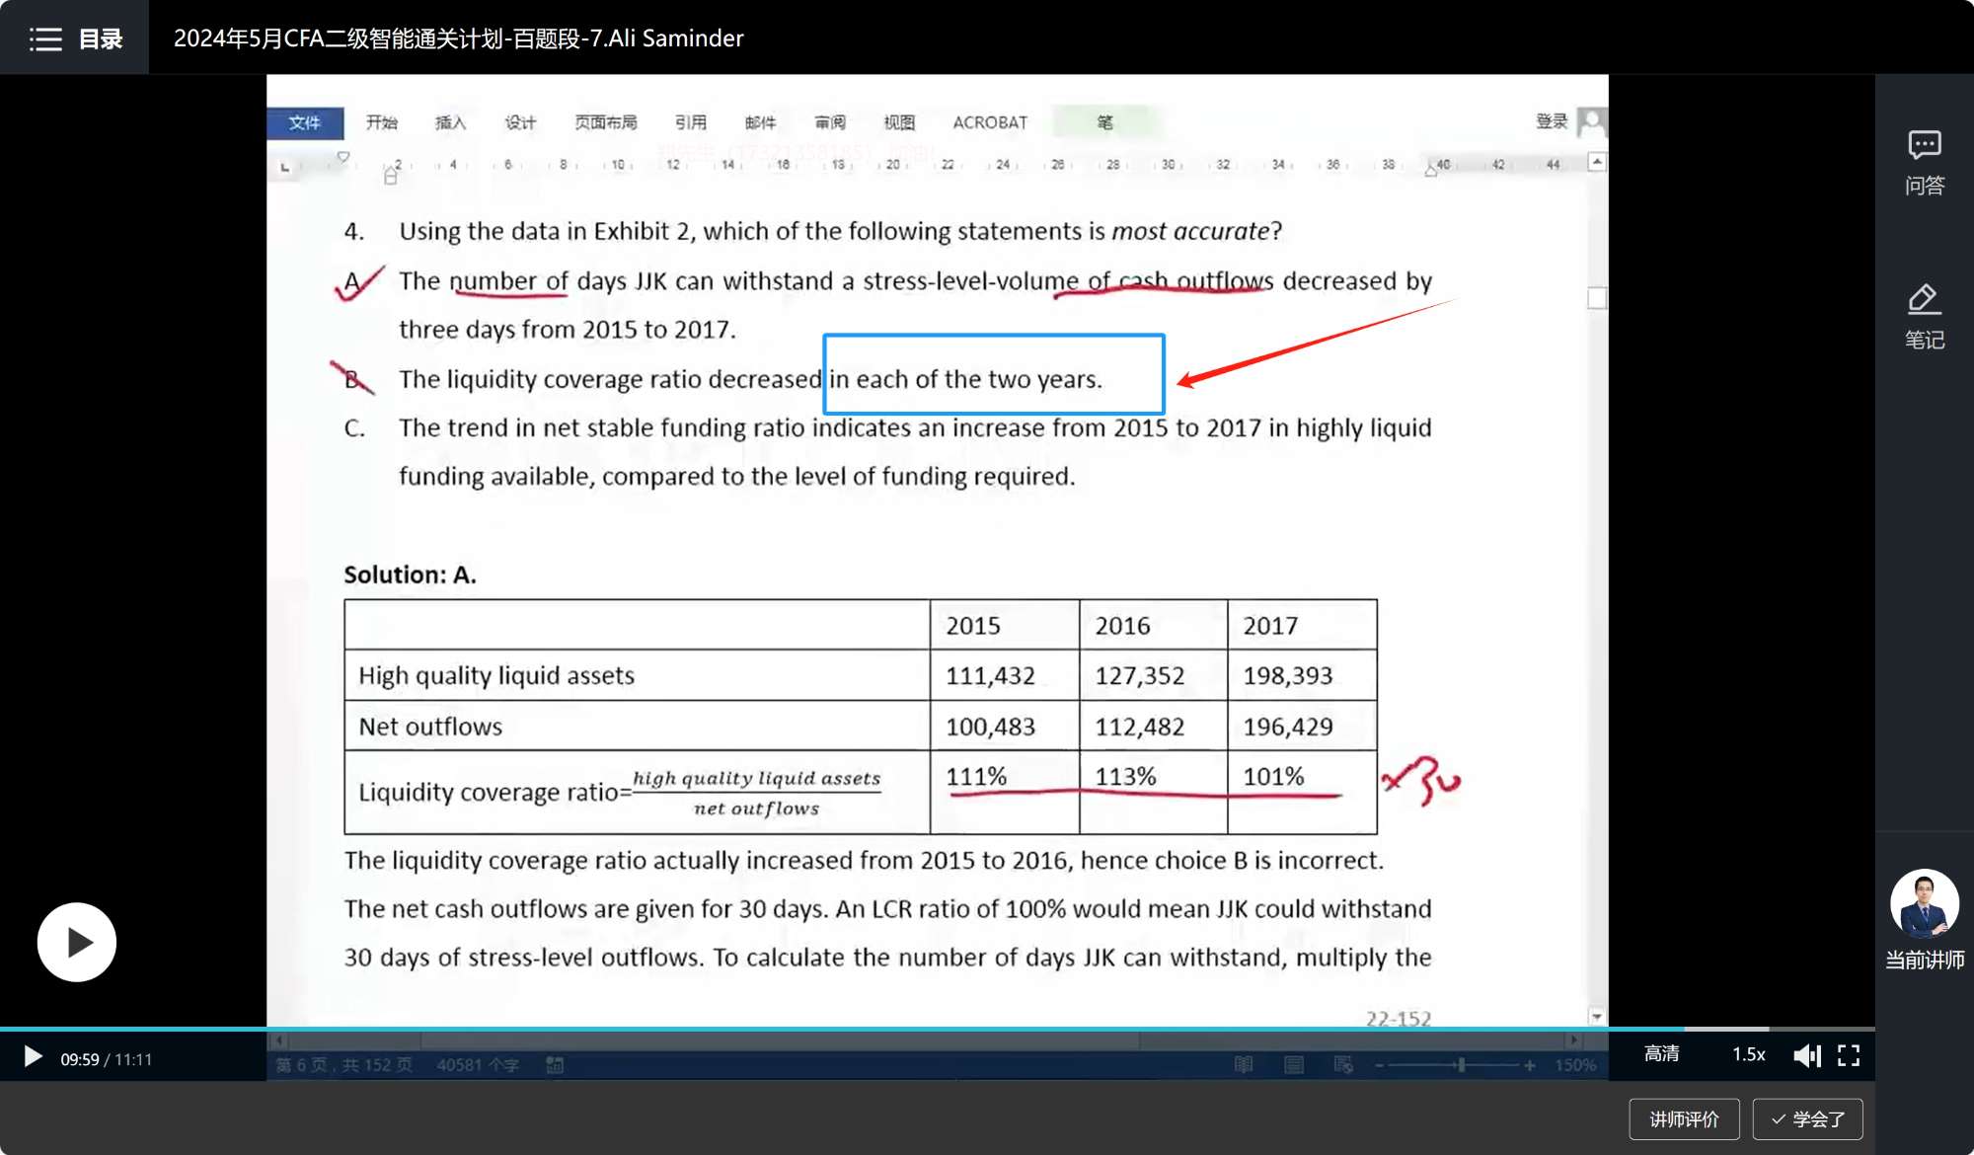Open the 问答 Q&A chat icon
1974x1155 pixels.
pos(1924,145)
